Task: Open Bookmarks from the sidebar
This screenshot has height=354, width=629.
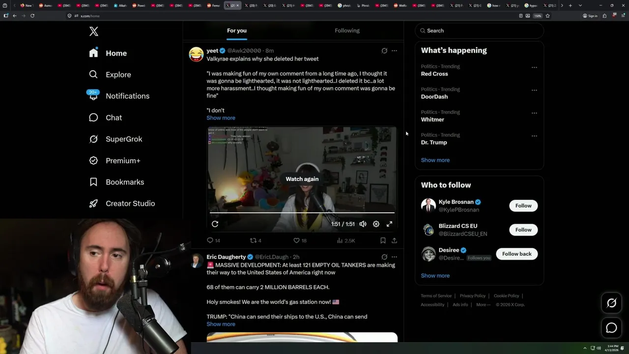Action: point(116,182)
